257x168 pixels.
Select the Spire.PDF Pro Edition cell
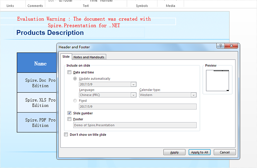coord(37,122)
